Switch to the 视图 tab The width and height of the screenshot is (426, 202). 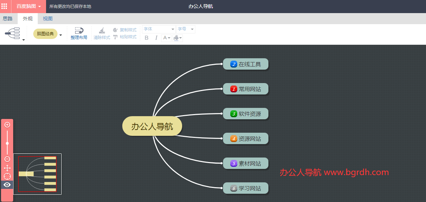point(48,19)
